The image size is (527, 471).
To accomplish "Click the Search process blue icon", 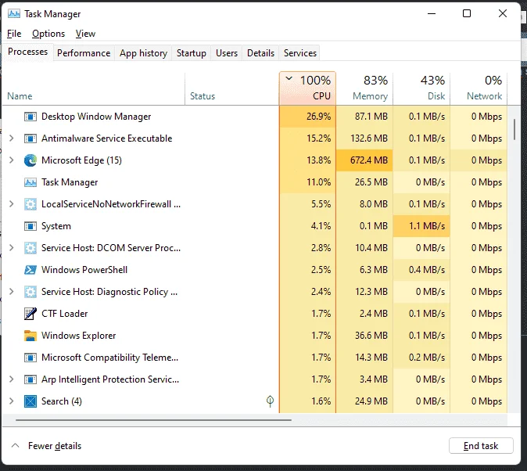I will click(x=30, y=401).
